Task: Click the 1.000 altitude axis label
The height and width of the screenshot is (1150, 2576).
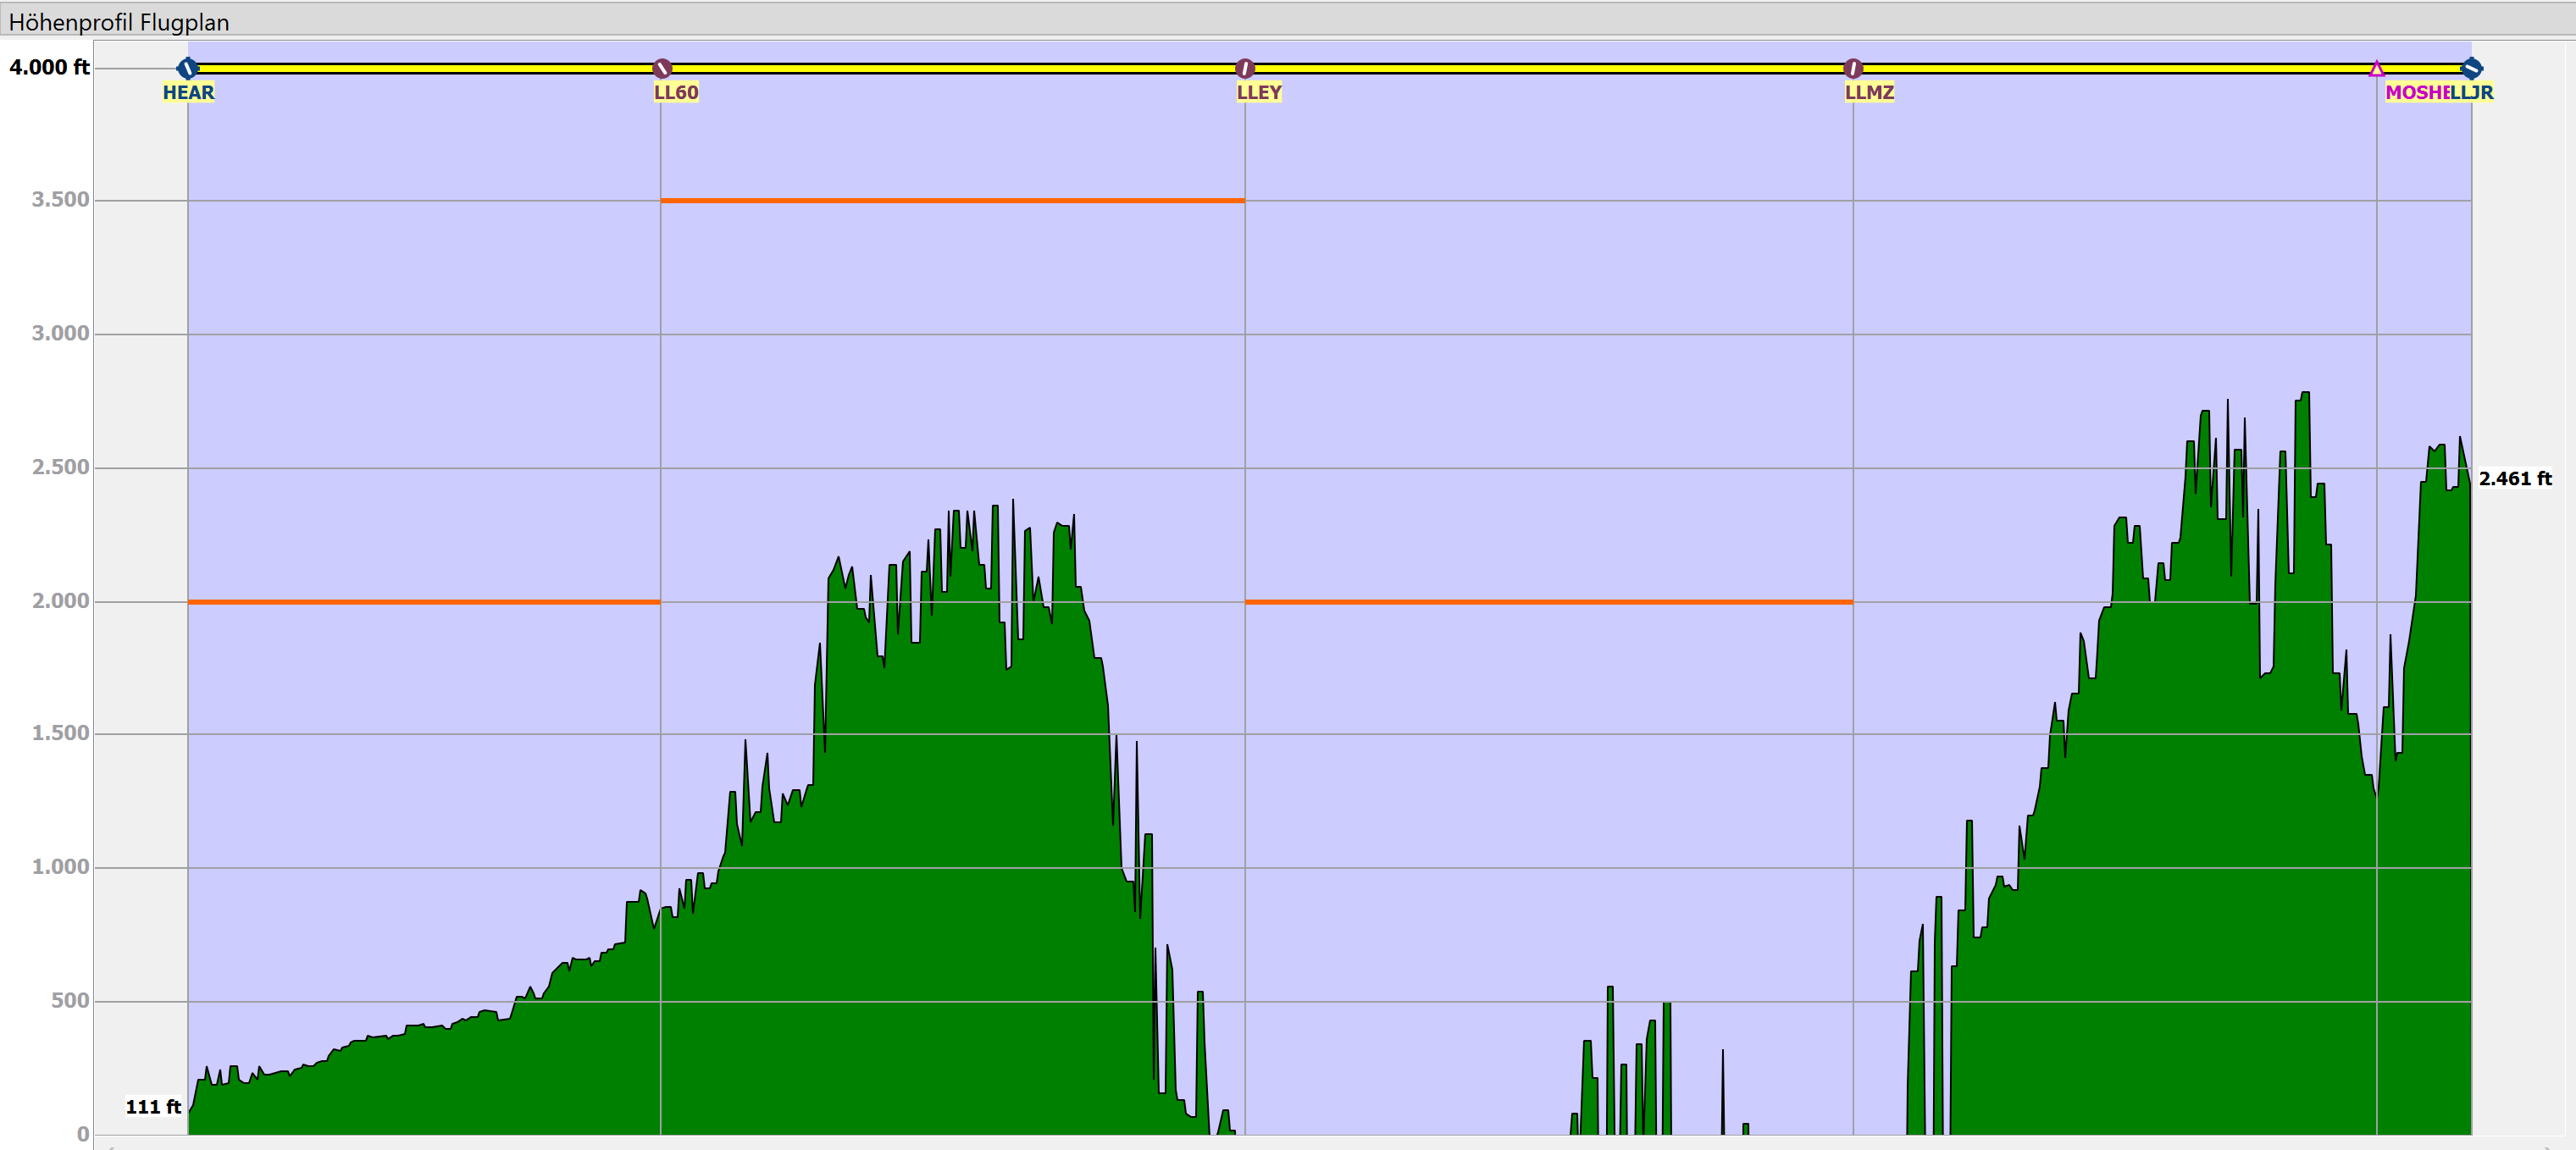Action: 61,867
